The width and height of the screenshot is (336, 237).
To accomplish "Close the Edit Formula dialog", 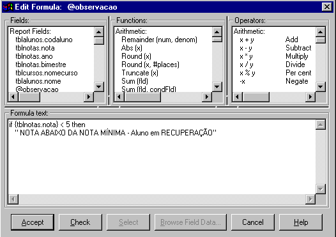I will tap(327, 7).
